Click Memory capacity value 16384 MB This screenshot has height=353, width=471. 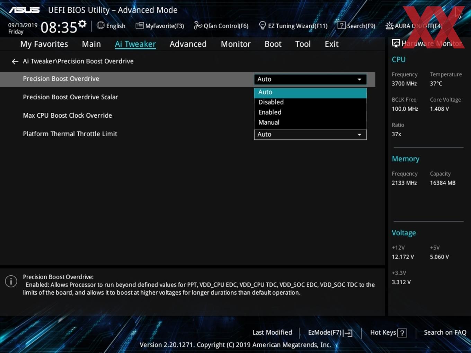tap(443, 183)
